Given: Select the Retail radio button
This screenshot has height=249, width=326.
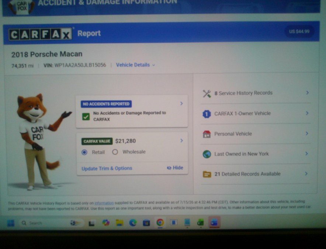Looking at the screenshot, I should [x=84, y=152].
